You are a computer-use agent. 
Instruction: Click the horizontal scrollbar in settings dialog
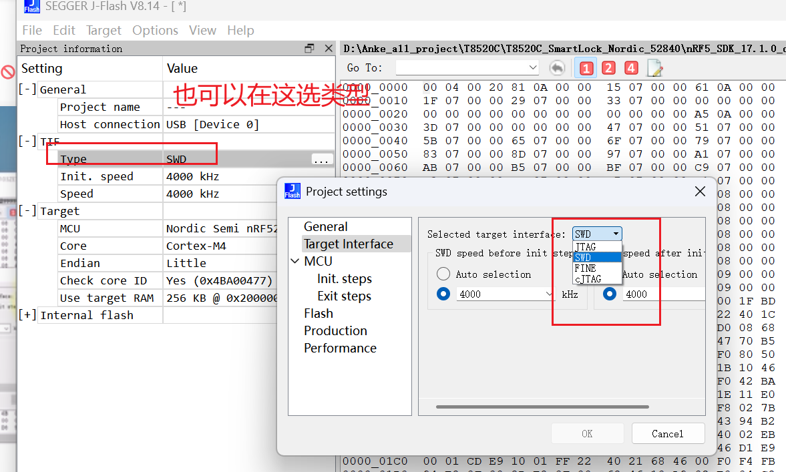tap(542, 407)
